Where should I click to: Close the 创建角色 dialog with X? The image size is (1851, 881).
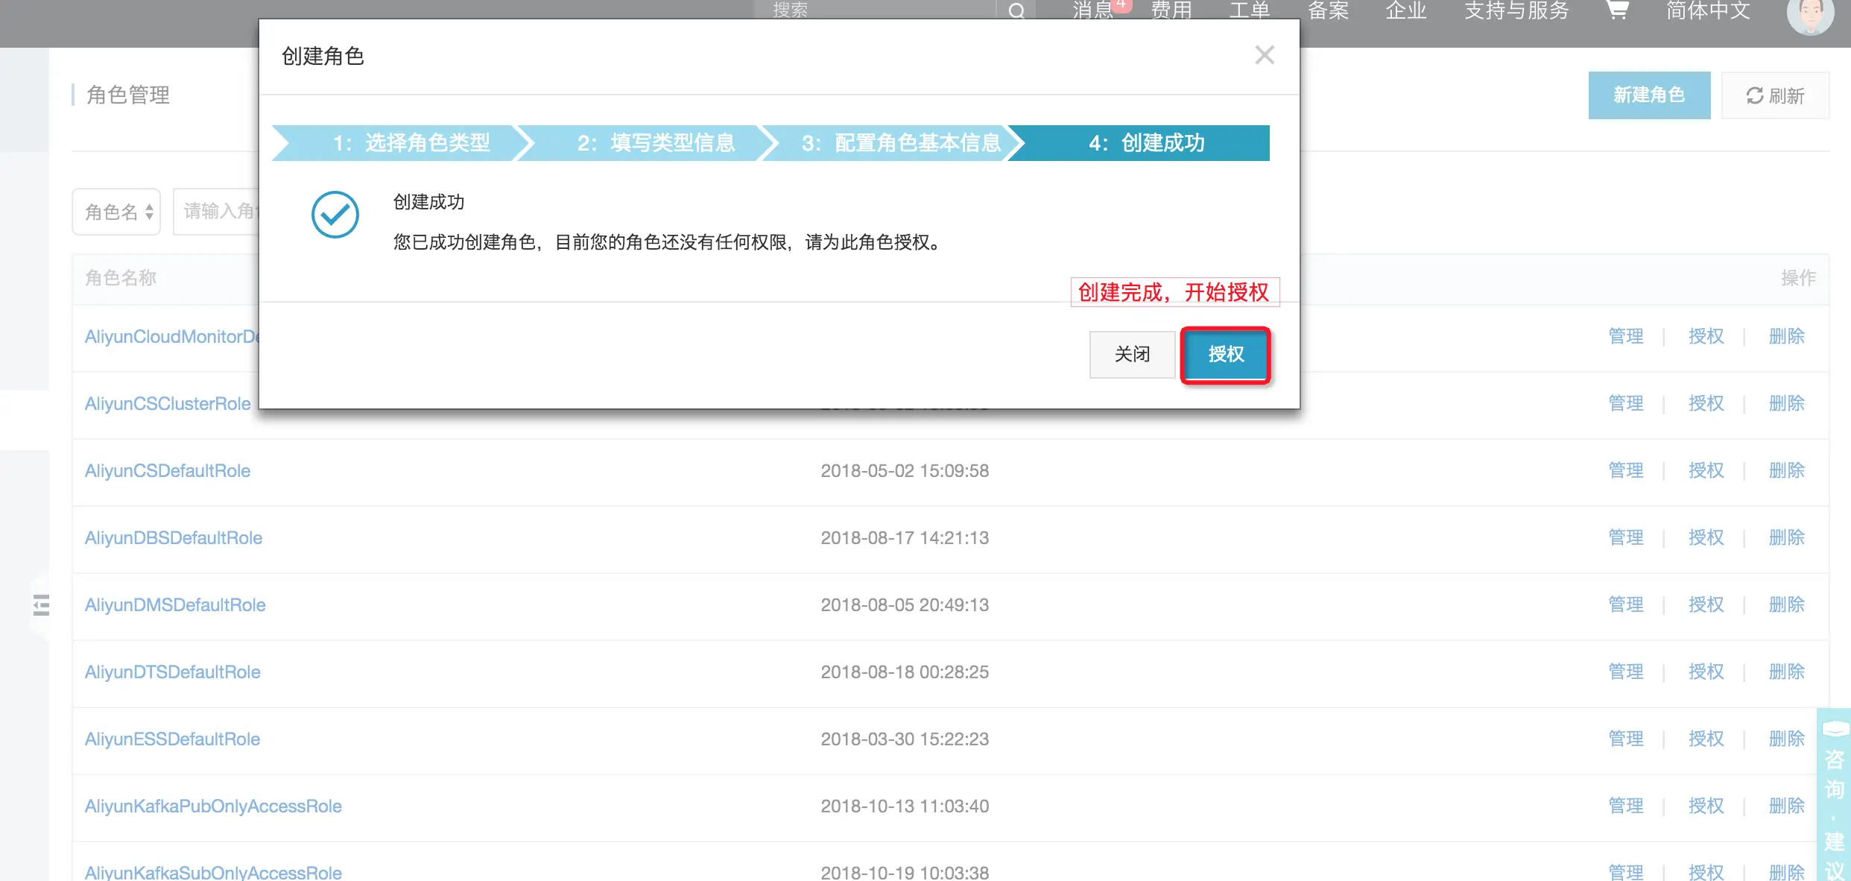coord(1264,55)
